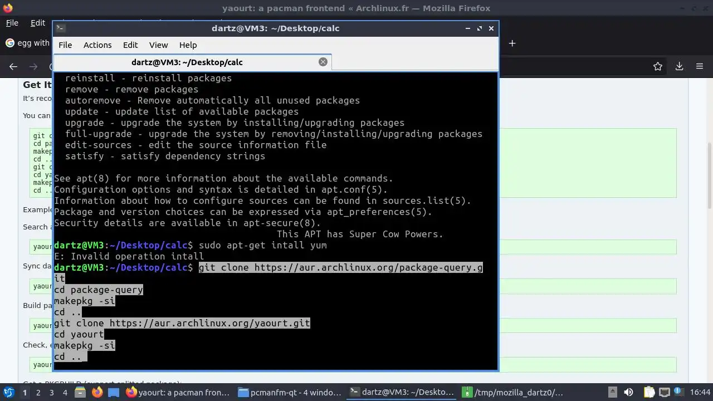This screenshot has width=713, height=401.
Task: Click the 'edit-sources' help line in terminal
Action: point(196,145)
